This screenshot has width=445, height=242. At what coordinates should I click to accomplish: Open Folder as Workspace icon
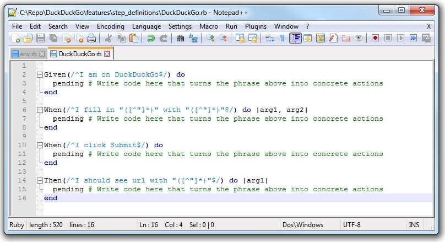coord(346,38)
